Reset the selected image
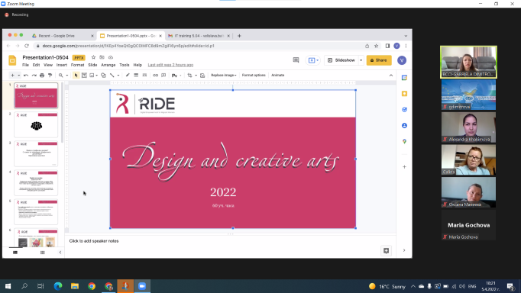The image size is (521, 293). click(202, 76)
